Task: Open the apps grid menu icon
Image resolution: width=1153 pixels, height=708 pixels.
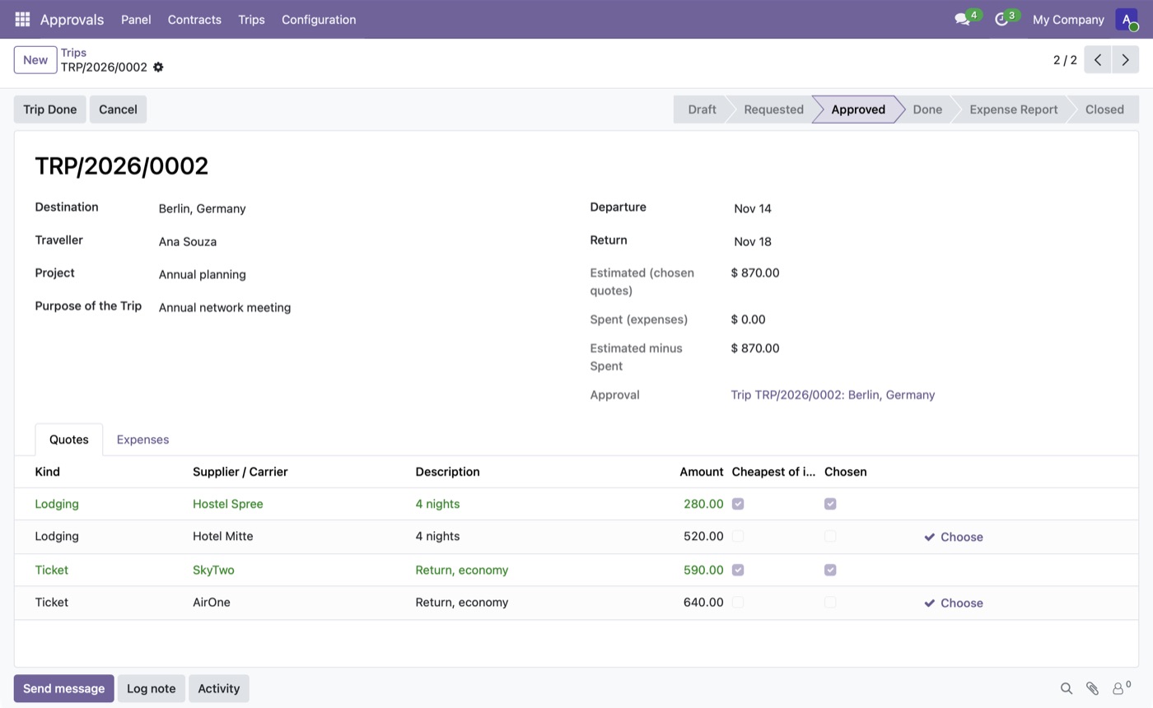Action: click(x=22, y=19)
